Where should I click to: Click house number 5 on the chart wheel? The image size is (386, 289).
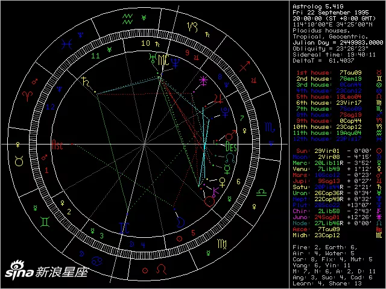[193, 232]
